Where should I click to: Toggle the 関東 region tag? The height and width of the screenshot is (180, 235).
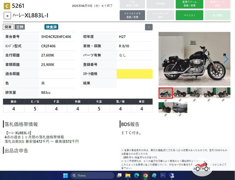point(8,27)
